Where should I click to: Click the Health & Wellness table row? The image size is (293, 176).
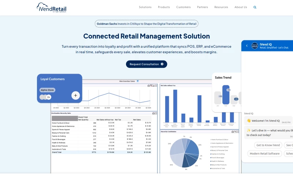101,143
